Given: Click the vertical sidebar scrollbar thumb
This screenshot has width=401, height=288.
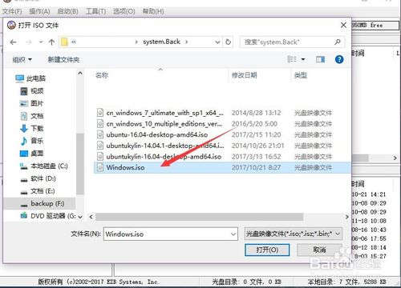Looking at the screenshot, I should pos(80,164).
